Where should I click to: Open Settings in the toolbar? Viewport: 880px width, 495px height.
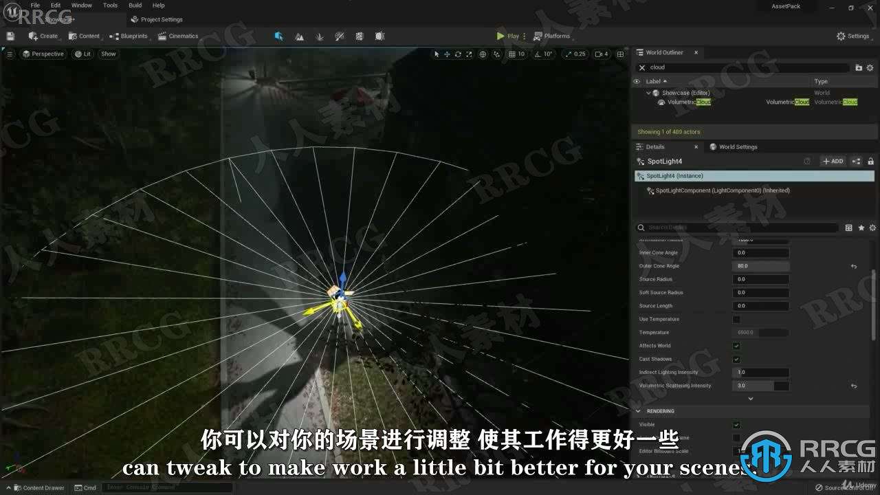(x=853, y=36)
